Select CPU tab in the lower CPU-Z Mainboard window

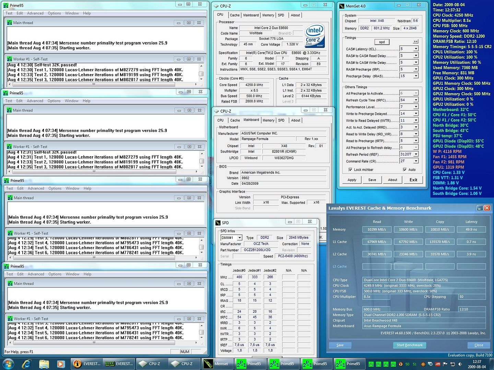(x=220, y=120)
